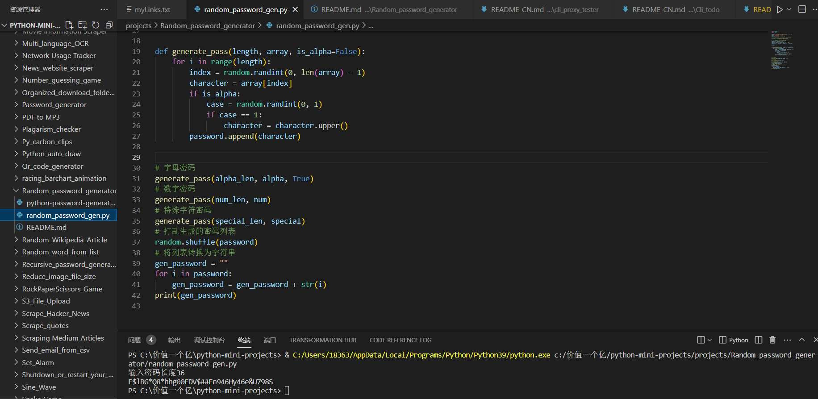Viewport: 818px width, 399px height.
Task: Maximize the panel with the up chevron
Action: pos(802,340)
